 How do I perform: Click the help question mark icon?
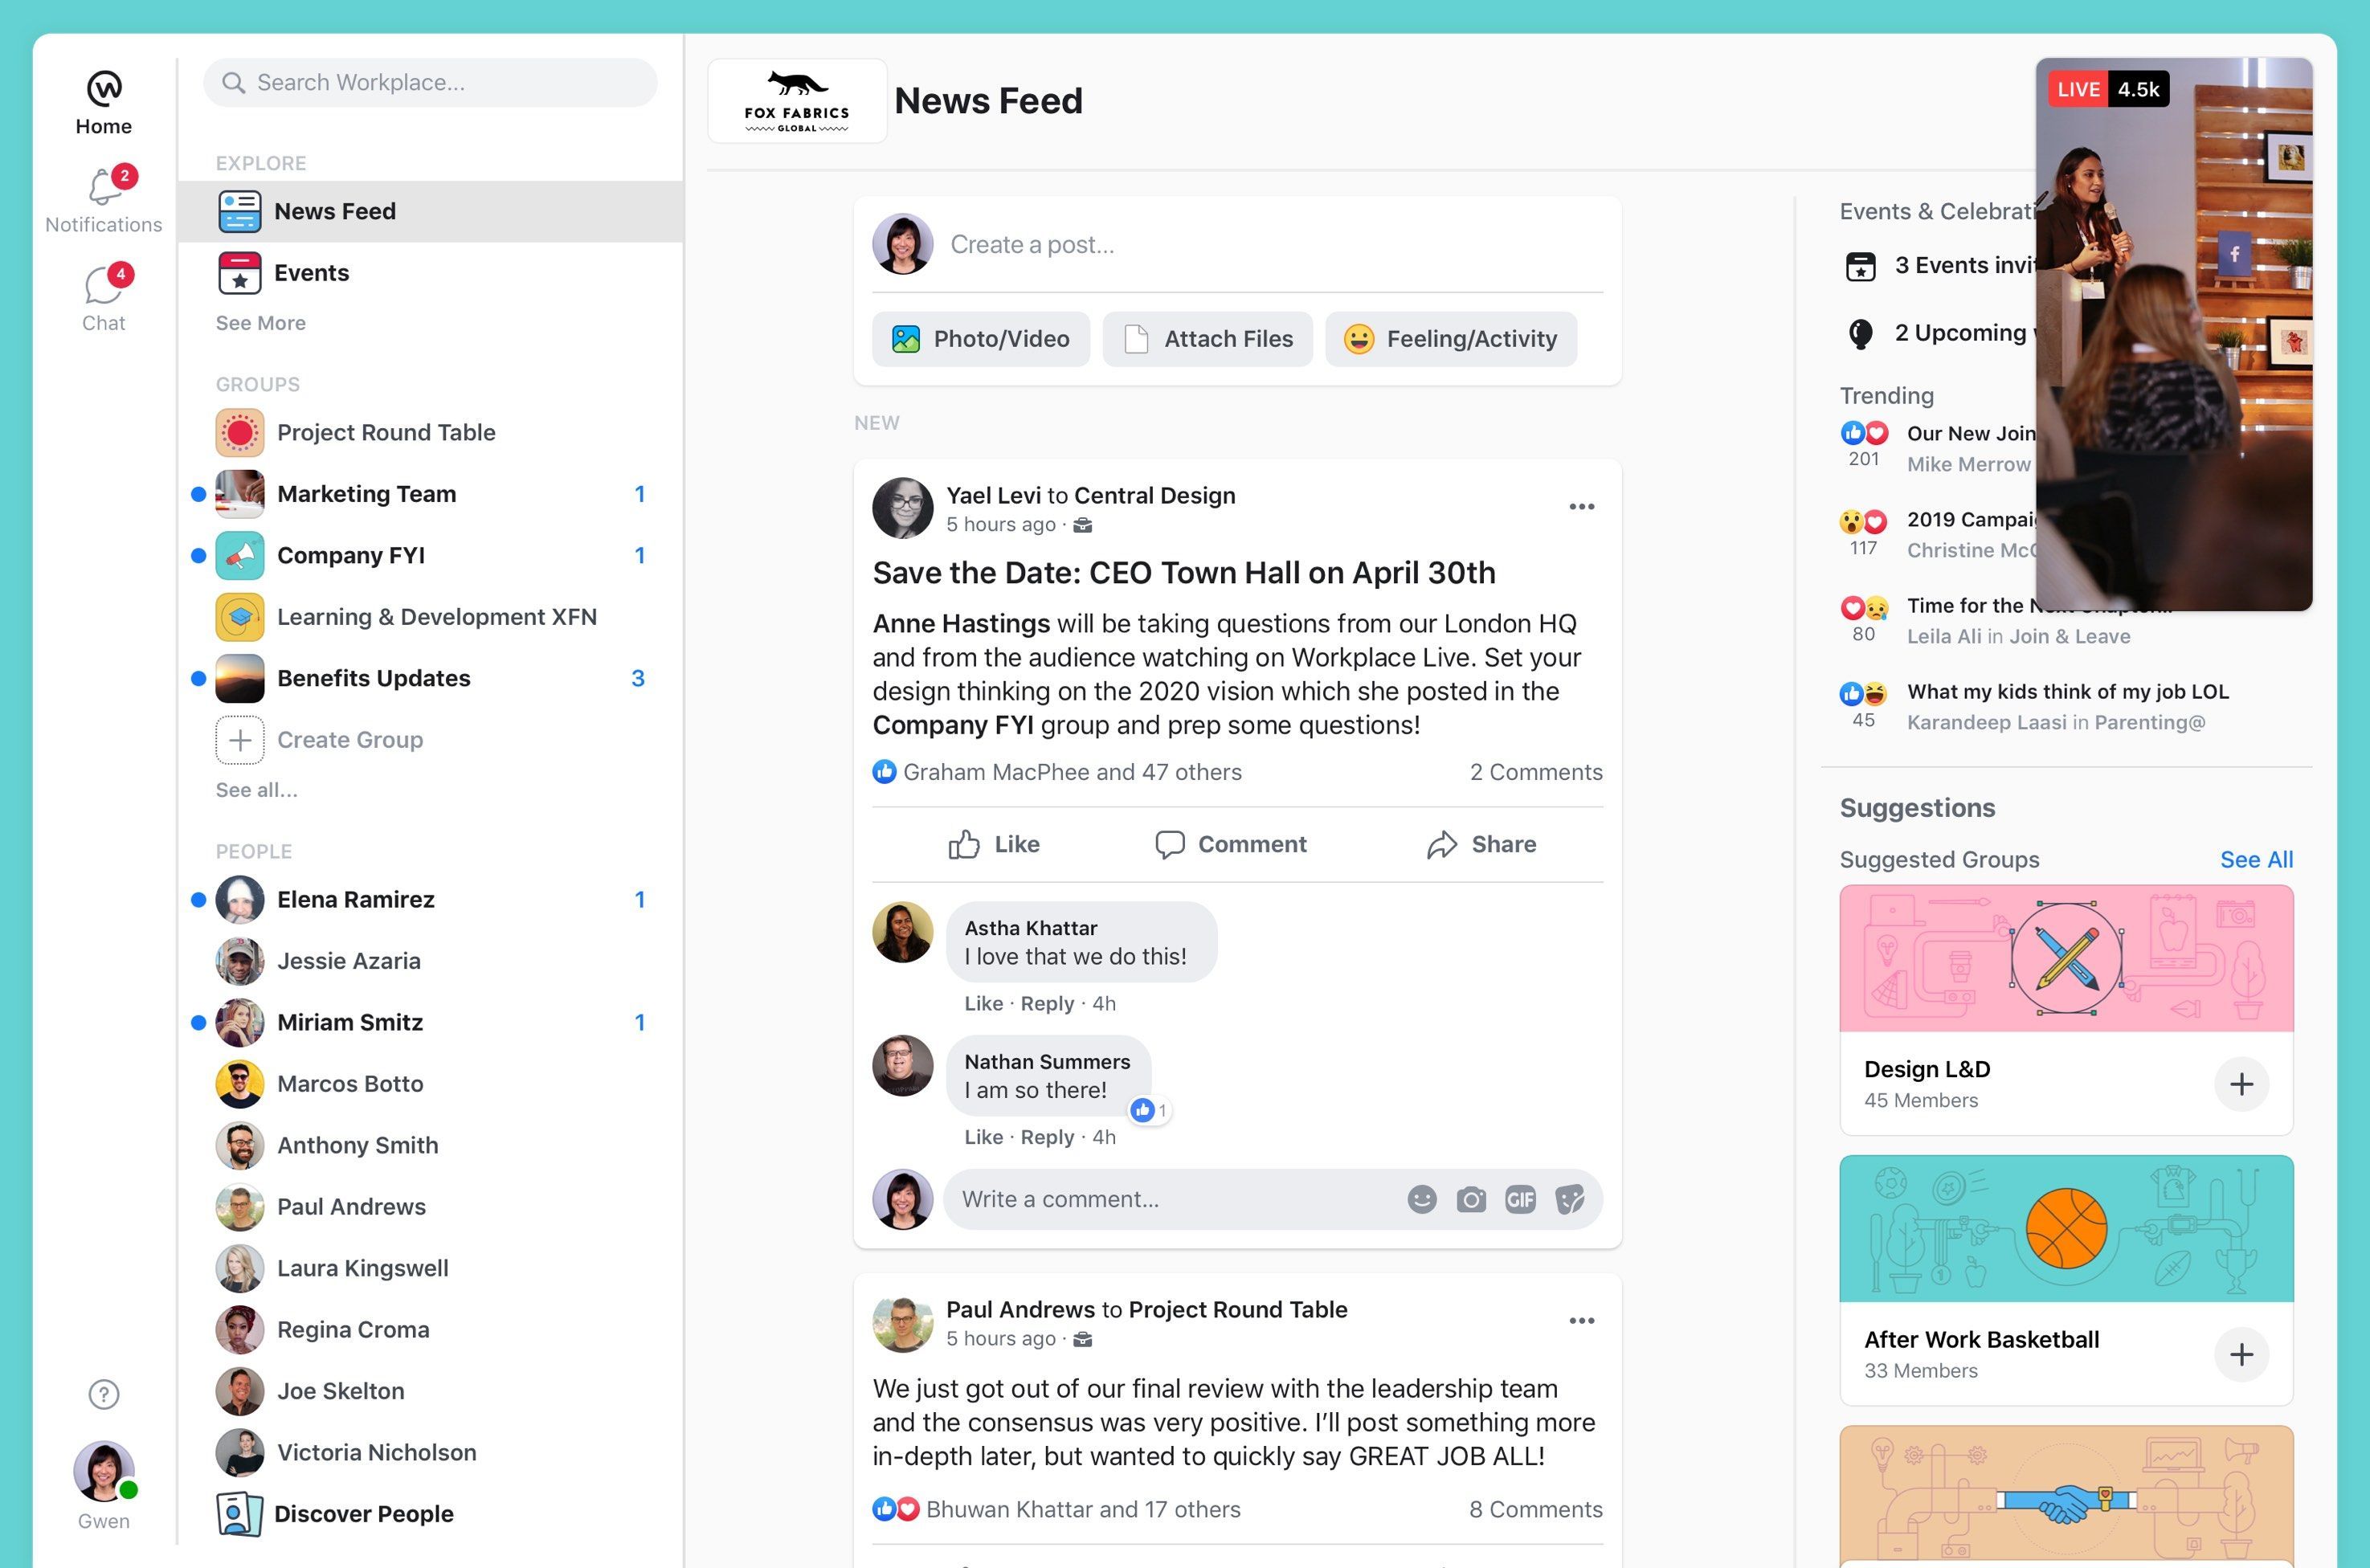click(x=104, y=1394)
